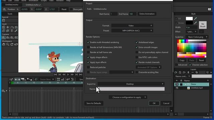The width and height of the screenshot is (214, 120).
Task: Select the Set Origin plus tool
Action: click(x=8, y=27)
